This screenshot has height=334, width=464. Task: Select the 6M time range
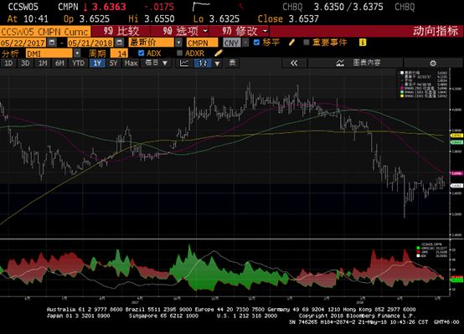pos(59,63)
